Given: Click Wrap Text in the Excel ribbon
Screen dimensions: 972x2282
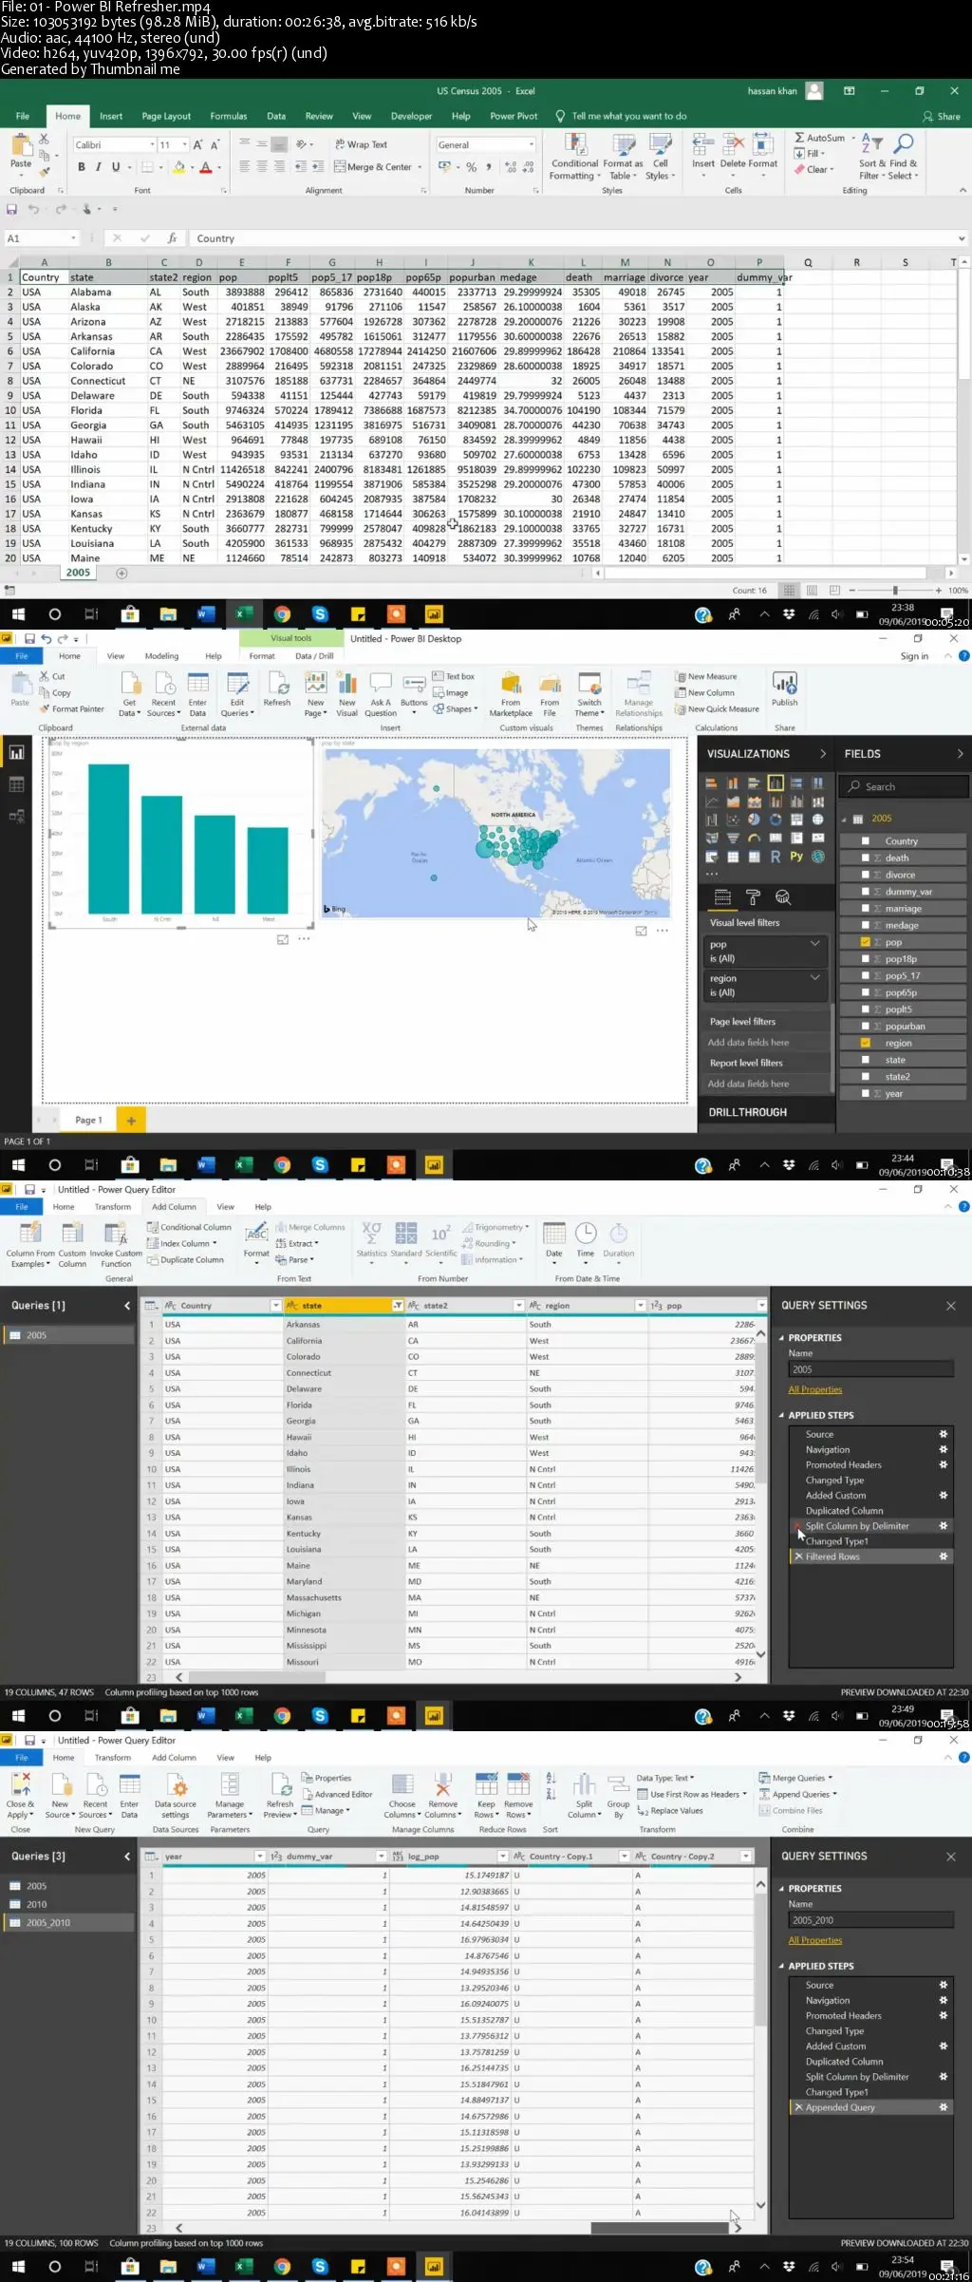Looking at the screenshot, I should pos(361,144).
